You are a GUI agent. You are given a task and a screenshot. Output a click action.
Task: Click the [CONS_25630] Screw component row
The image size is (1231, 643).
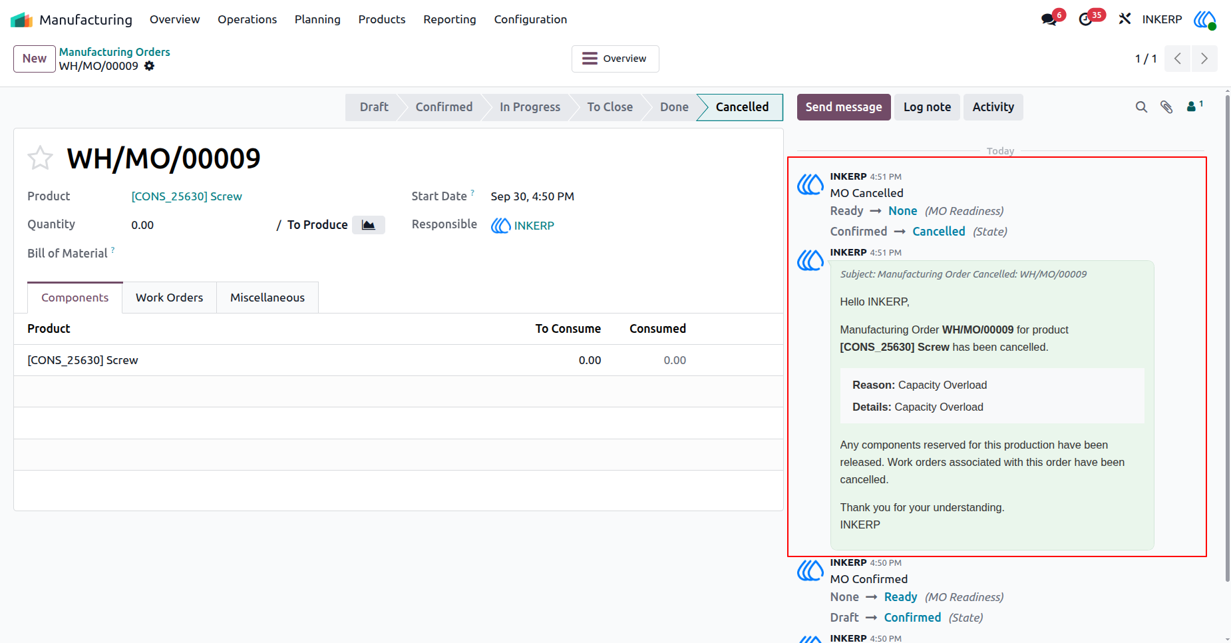(x=398, y=360)
